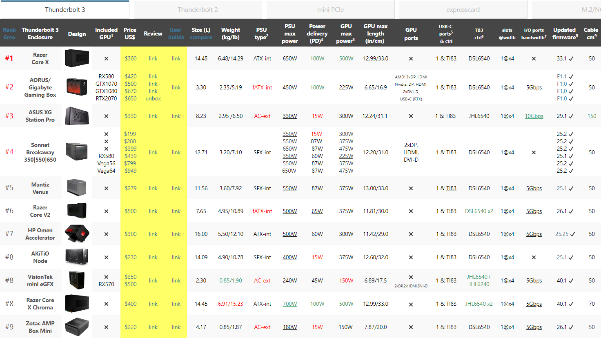Open AORUS Gaming Box 450W PSU link
Image resolution: width=601 pixels, height=338 pixels.
point(290,87)
